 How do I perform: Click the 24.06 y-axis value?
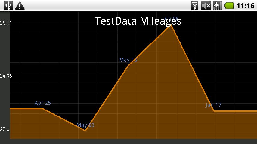pos(6,76)
